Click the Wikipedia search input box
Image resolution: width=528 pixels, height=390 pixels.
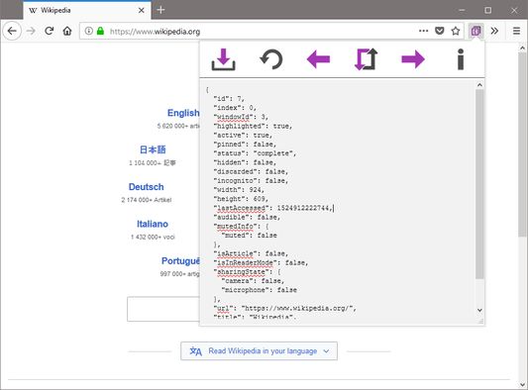pyautogui.click(x=163, y=309)
